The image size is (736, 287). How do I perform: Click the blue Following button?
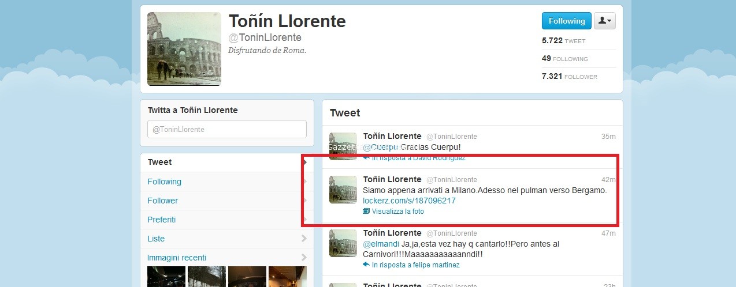coord(566,21)
